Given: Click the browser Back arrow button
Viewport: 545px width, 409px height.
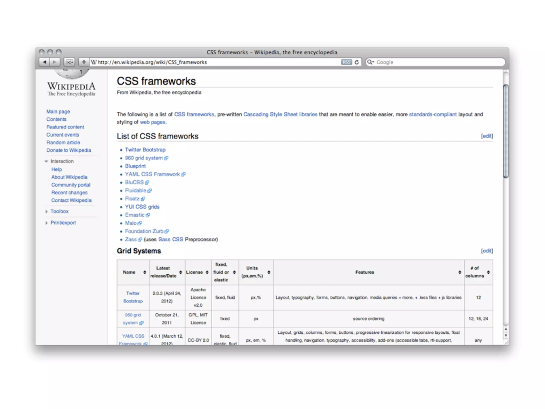Looking at the screenshot, I should [x=44, y=62].
